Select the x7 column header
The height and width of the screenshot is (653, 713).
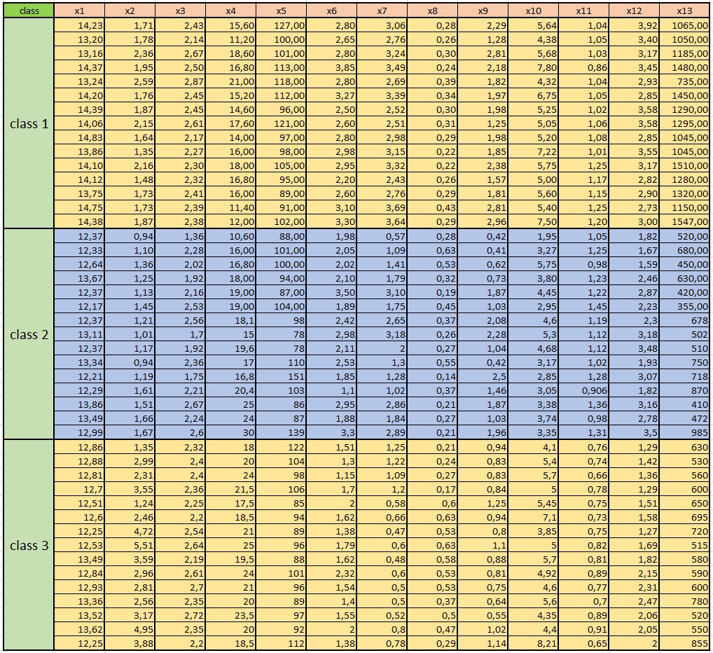pos(382,11)
